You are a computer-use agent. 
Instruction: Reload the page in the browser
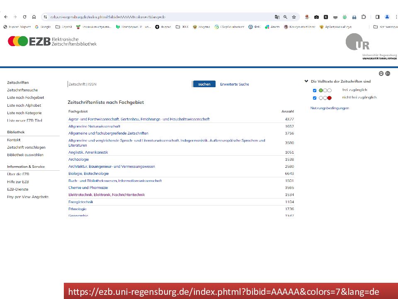coord(24,17)
